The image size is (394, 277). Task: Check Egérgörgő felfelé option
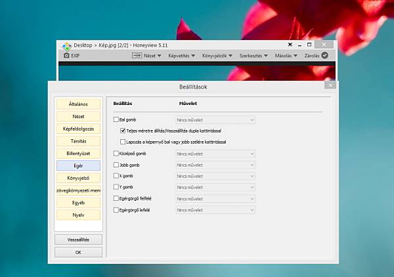pos(116,198)
